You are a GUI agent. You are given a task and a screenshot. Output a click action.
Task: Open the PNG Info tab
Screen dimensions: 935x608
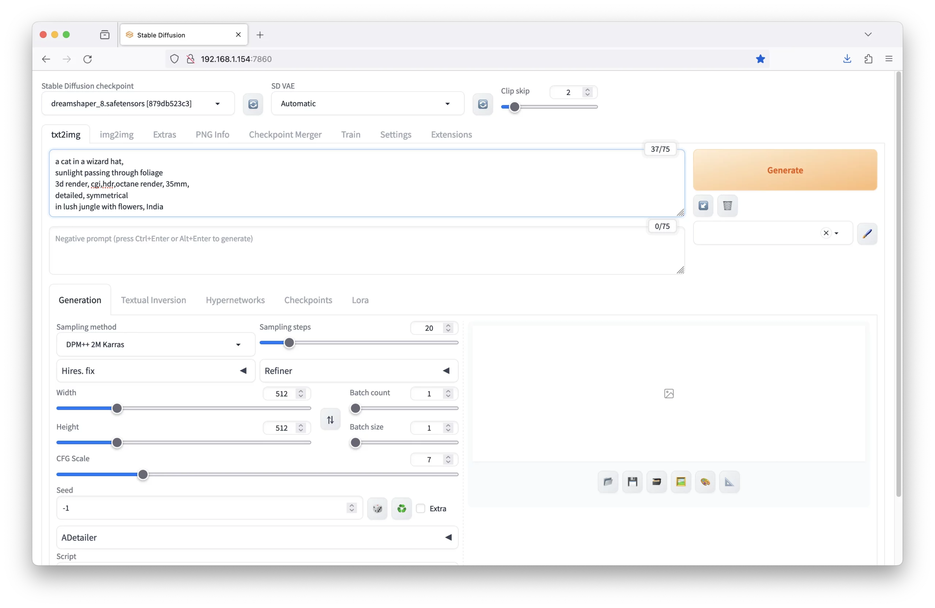tap(213, 134)
